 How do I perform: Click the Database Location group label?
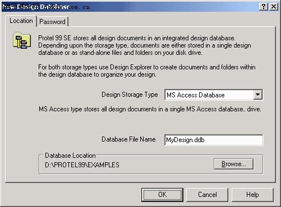click(70, 156)
